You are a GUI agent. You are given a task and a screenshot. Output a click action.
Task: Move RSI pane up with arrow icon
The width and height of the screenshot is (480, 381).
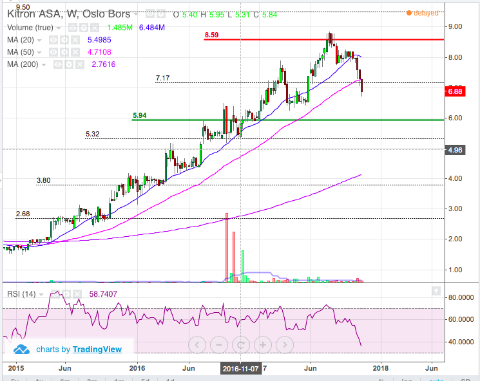click(436, 291)
